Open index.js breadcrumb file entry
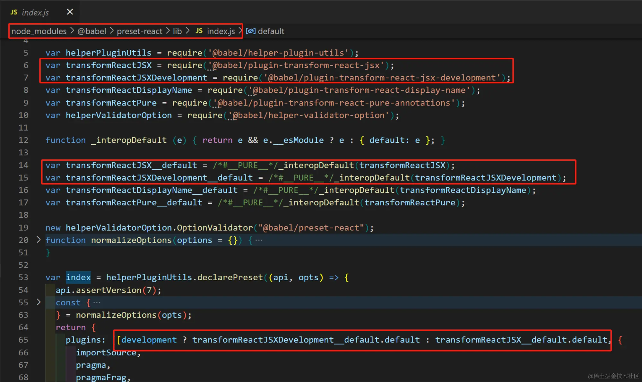The width and height of the screenshot is (642, 382). [x=221, y=31]
